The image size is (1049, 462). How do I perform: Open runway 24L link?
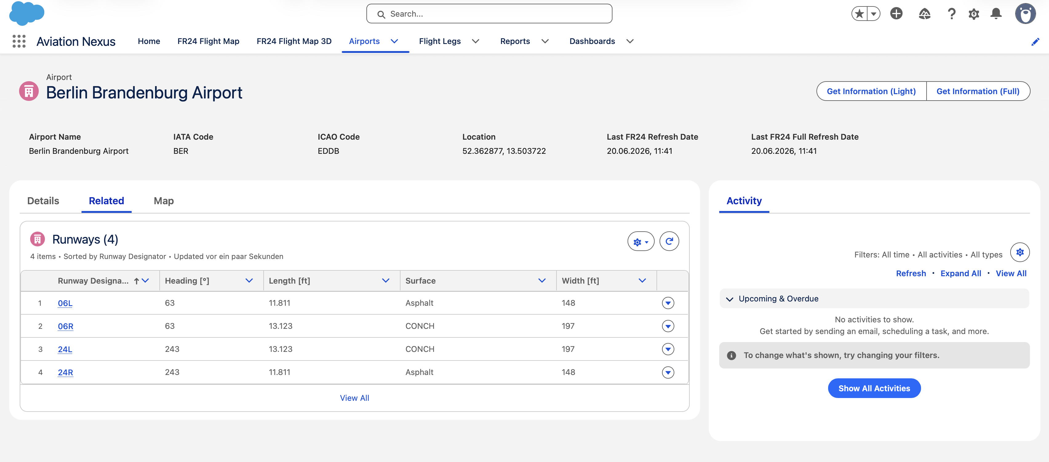coord(65,349)
